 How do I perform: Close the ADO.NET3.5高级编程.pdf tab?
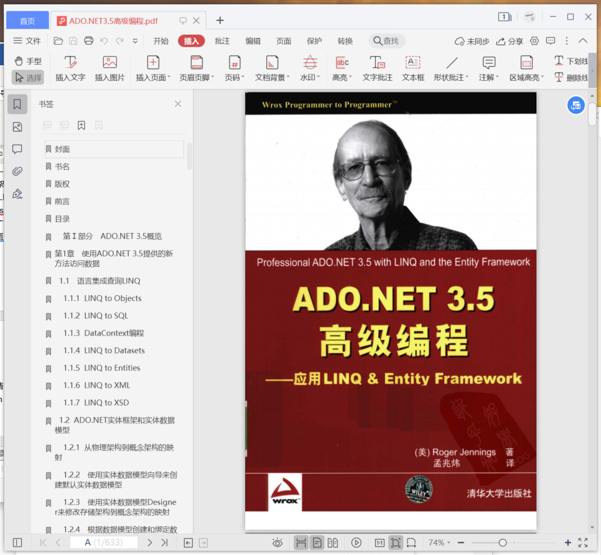pyautogui.click(x=196, y=21)
